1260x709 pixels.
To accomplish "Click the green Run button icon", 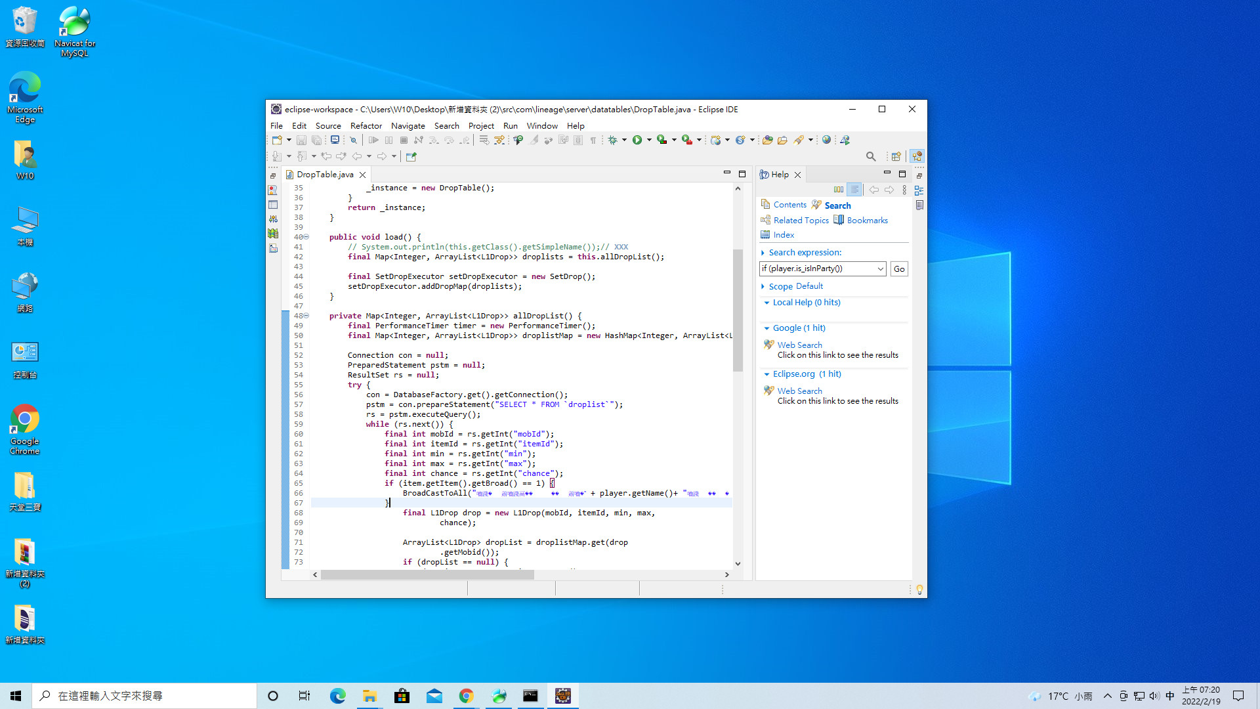I will [x=637, y=140].
